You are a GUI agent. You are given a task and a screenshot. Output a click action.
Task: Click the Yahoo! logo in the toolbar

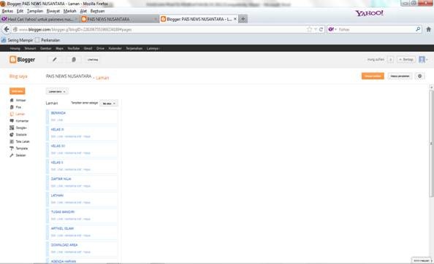(369, 13)
